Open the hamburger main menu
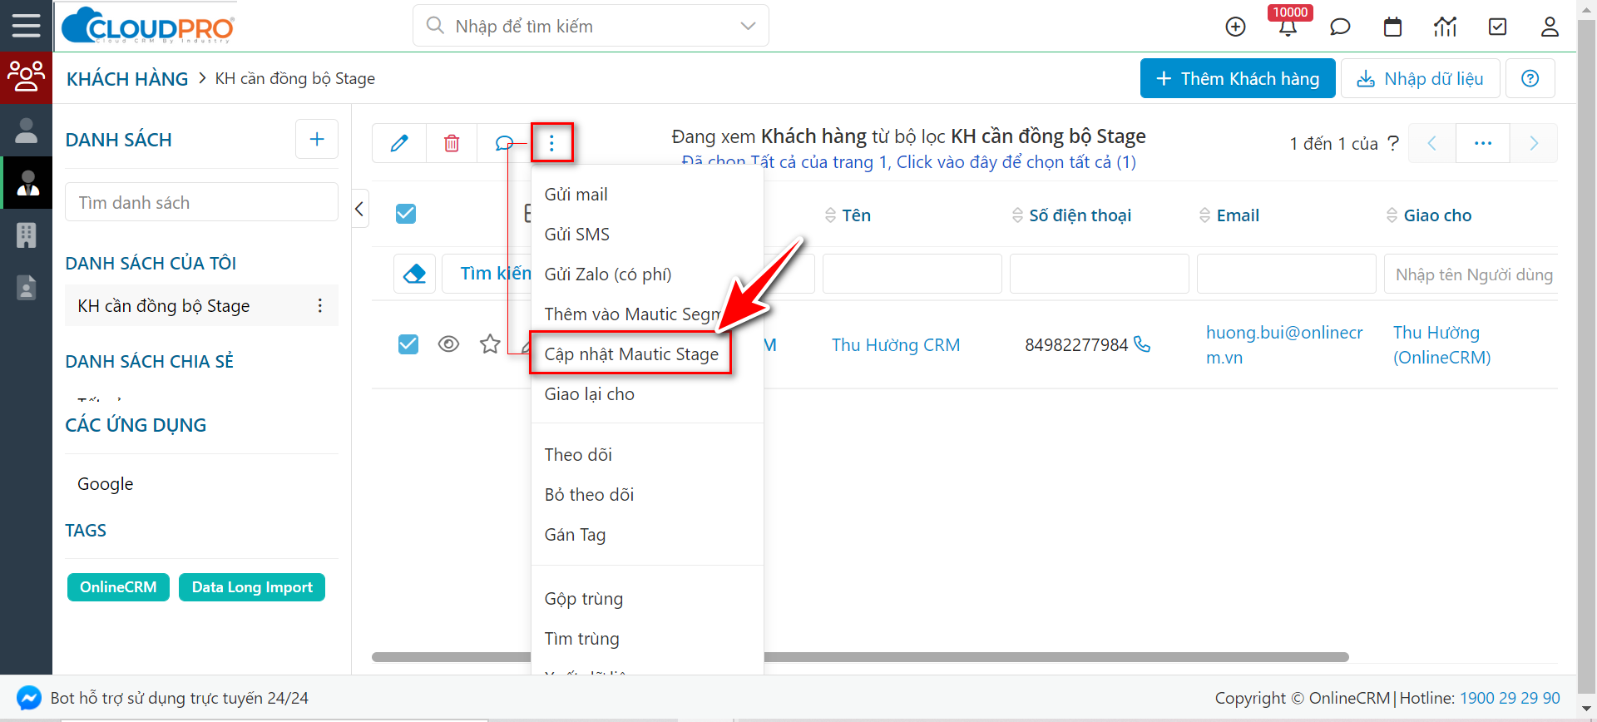1597x722 pixels. tap(26, 26)
